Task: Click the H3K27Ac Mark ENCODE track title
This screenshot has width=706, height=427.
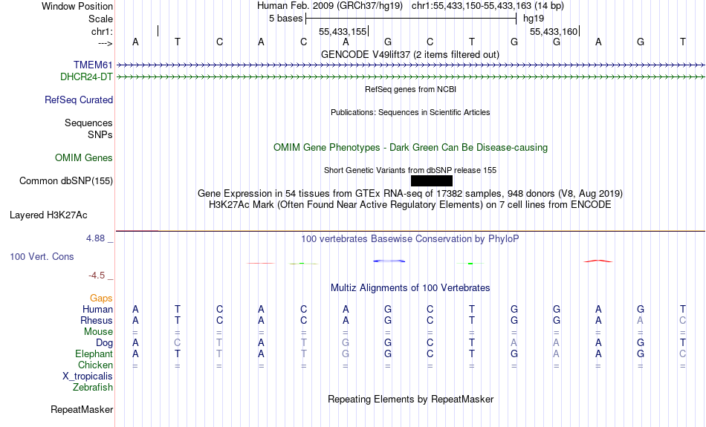Action: coord(410,205)
